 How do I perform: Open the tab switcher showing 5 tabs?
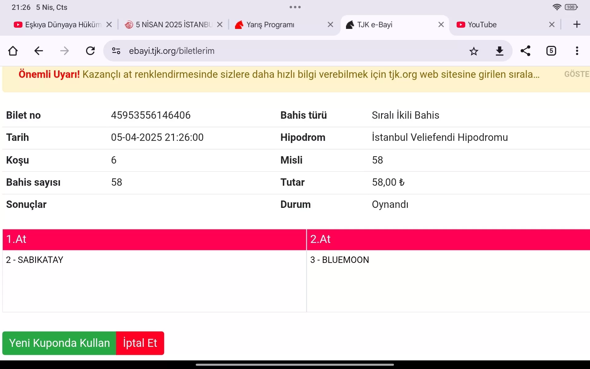551,51
